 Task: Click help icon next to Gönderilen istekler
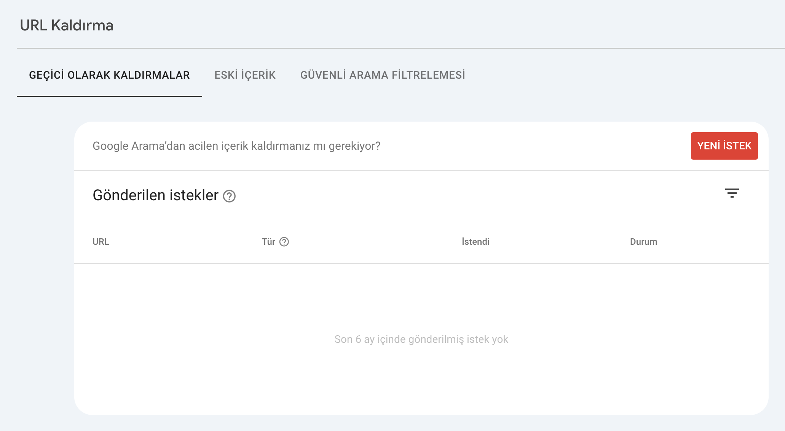pos(229,196)
